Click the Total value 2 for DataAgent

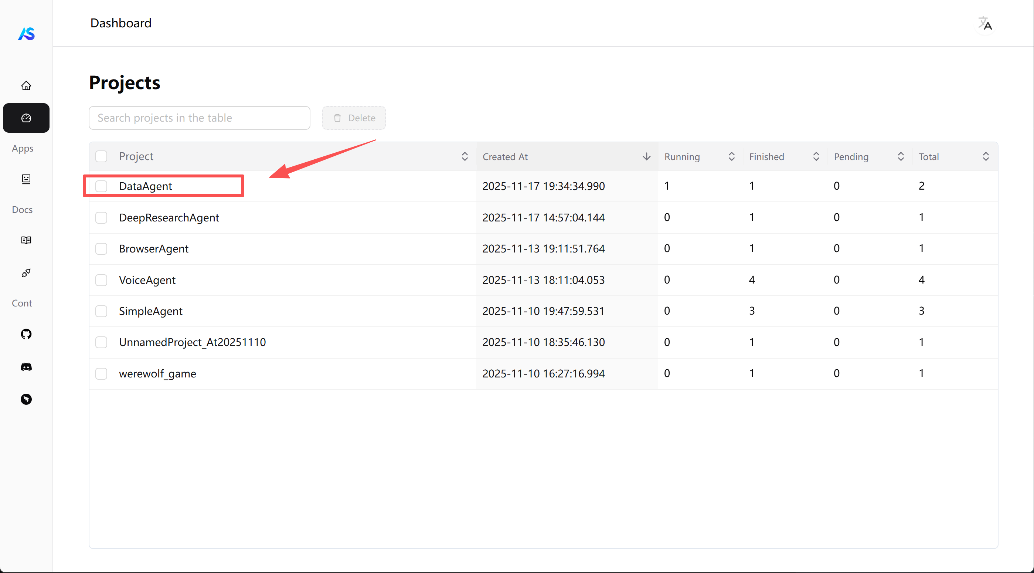[922, 186]
